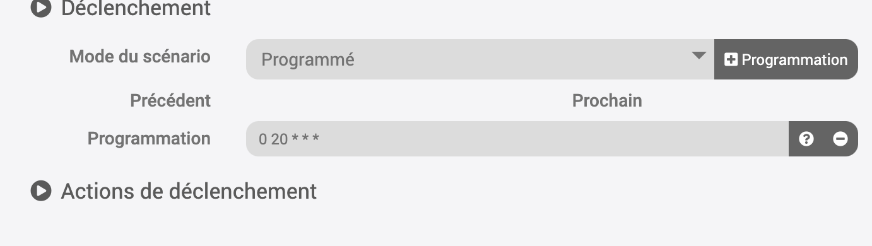The height and width of the screenshot is (246, 872).
Task: Click the Programmation row label on the left
Action: pyautogui.click(x=149, y=139)
